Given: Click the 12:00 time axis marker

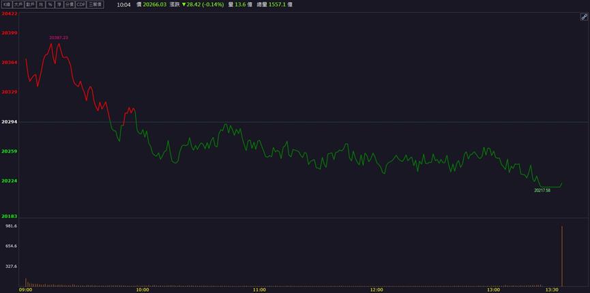Looking at the screenshot, I should click(x=377, y=290).
